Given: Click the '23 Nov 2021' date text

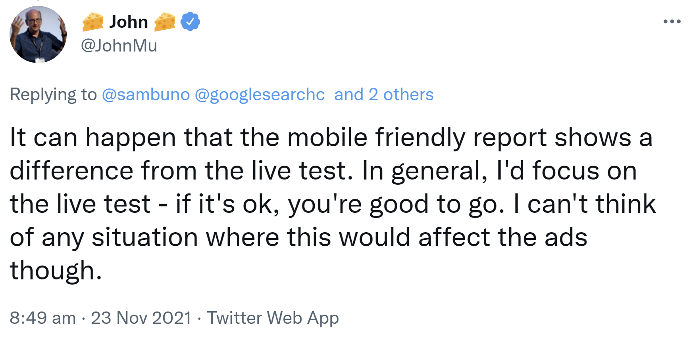Looking at the screenshot, I should click(x=141, y=317).
